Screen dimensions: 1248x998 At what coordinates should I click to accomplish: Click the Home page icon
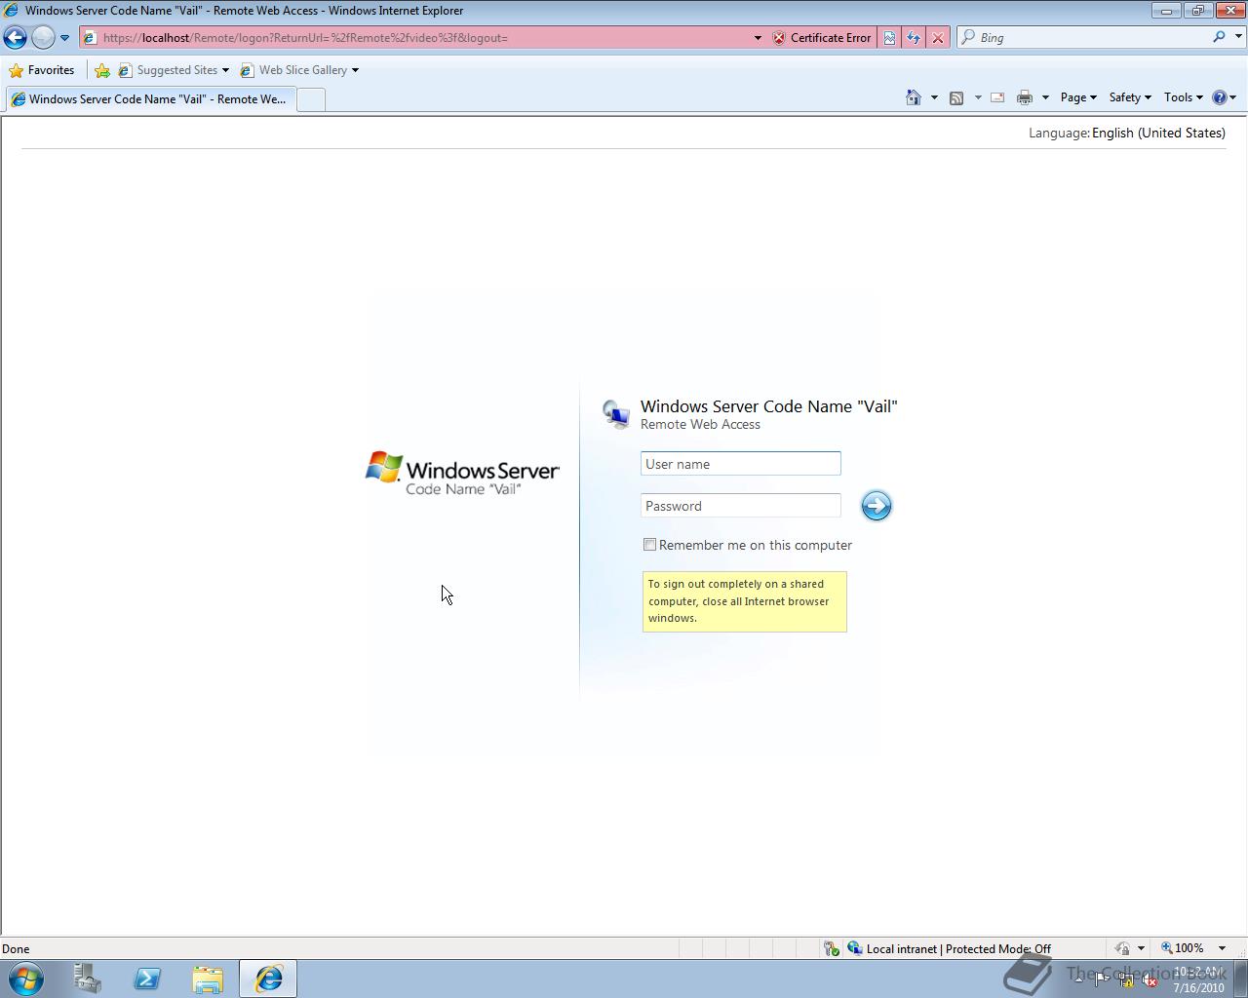coord(914,97)
